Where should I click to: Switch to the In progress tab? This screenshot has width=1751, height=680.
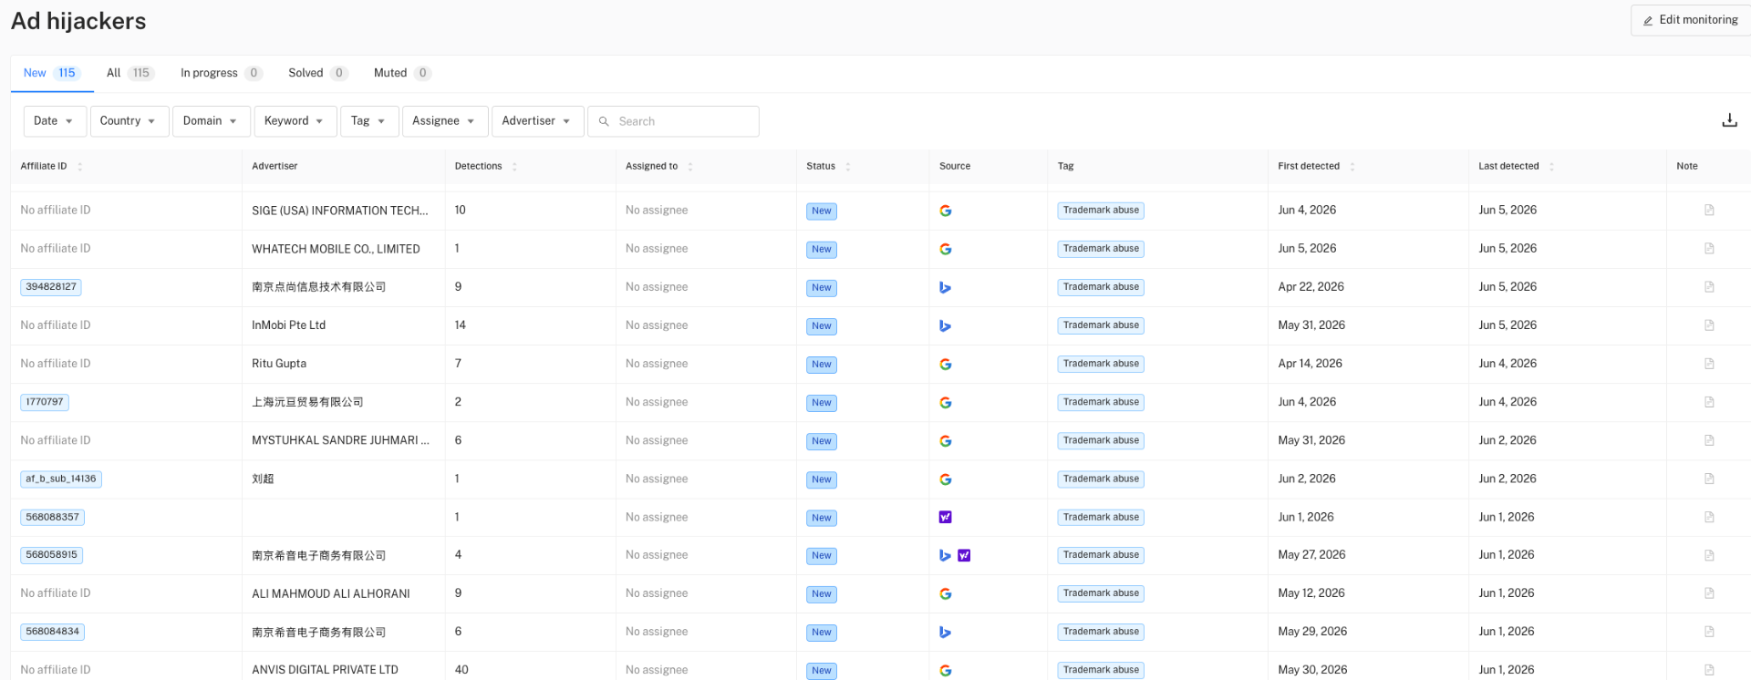pyautogui.click(x=222, y=73)
